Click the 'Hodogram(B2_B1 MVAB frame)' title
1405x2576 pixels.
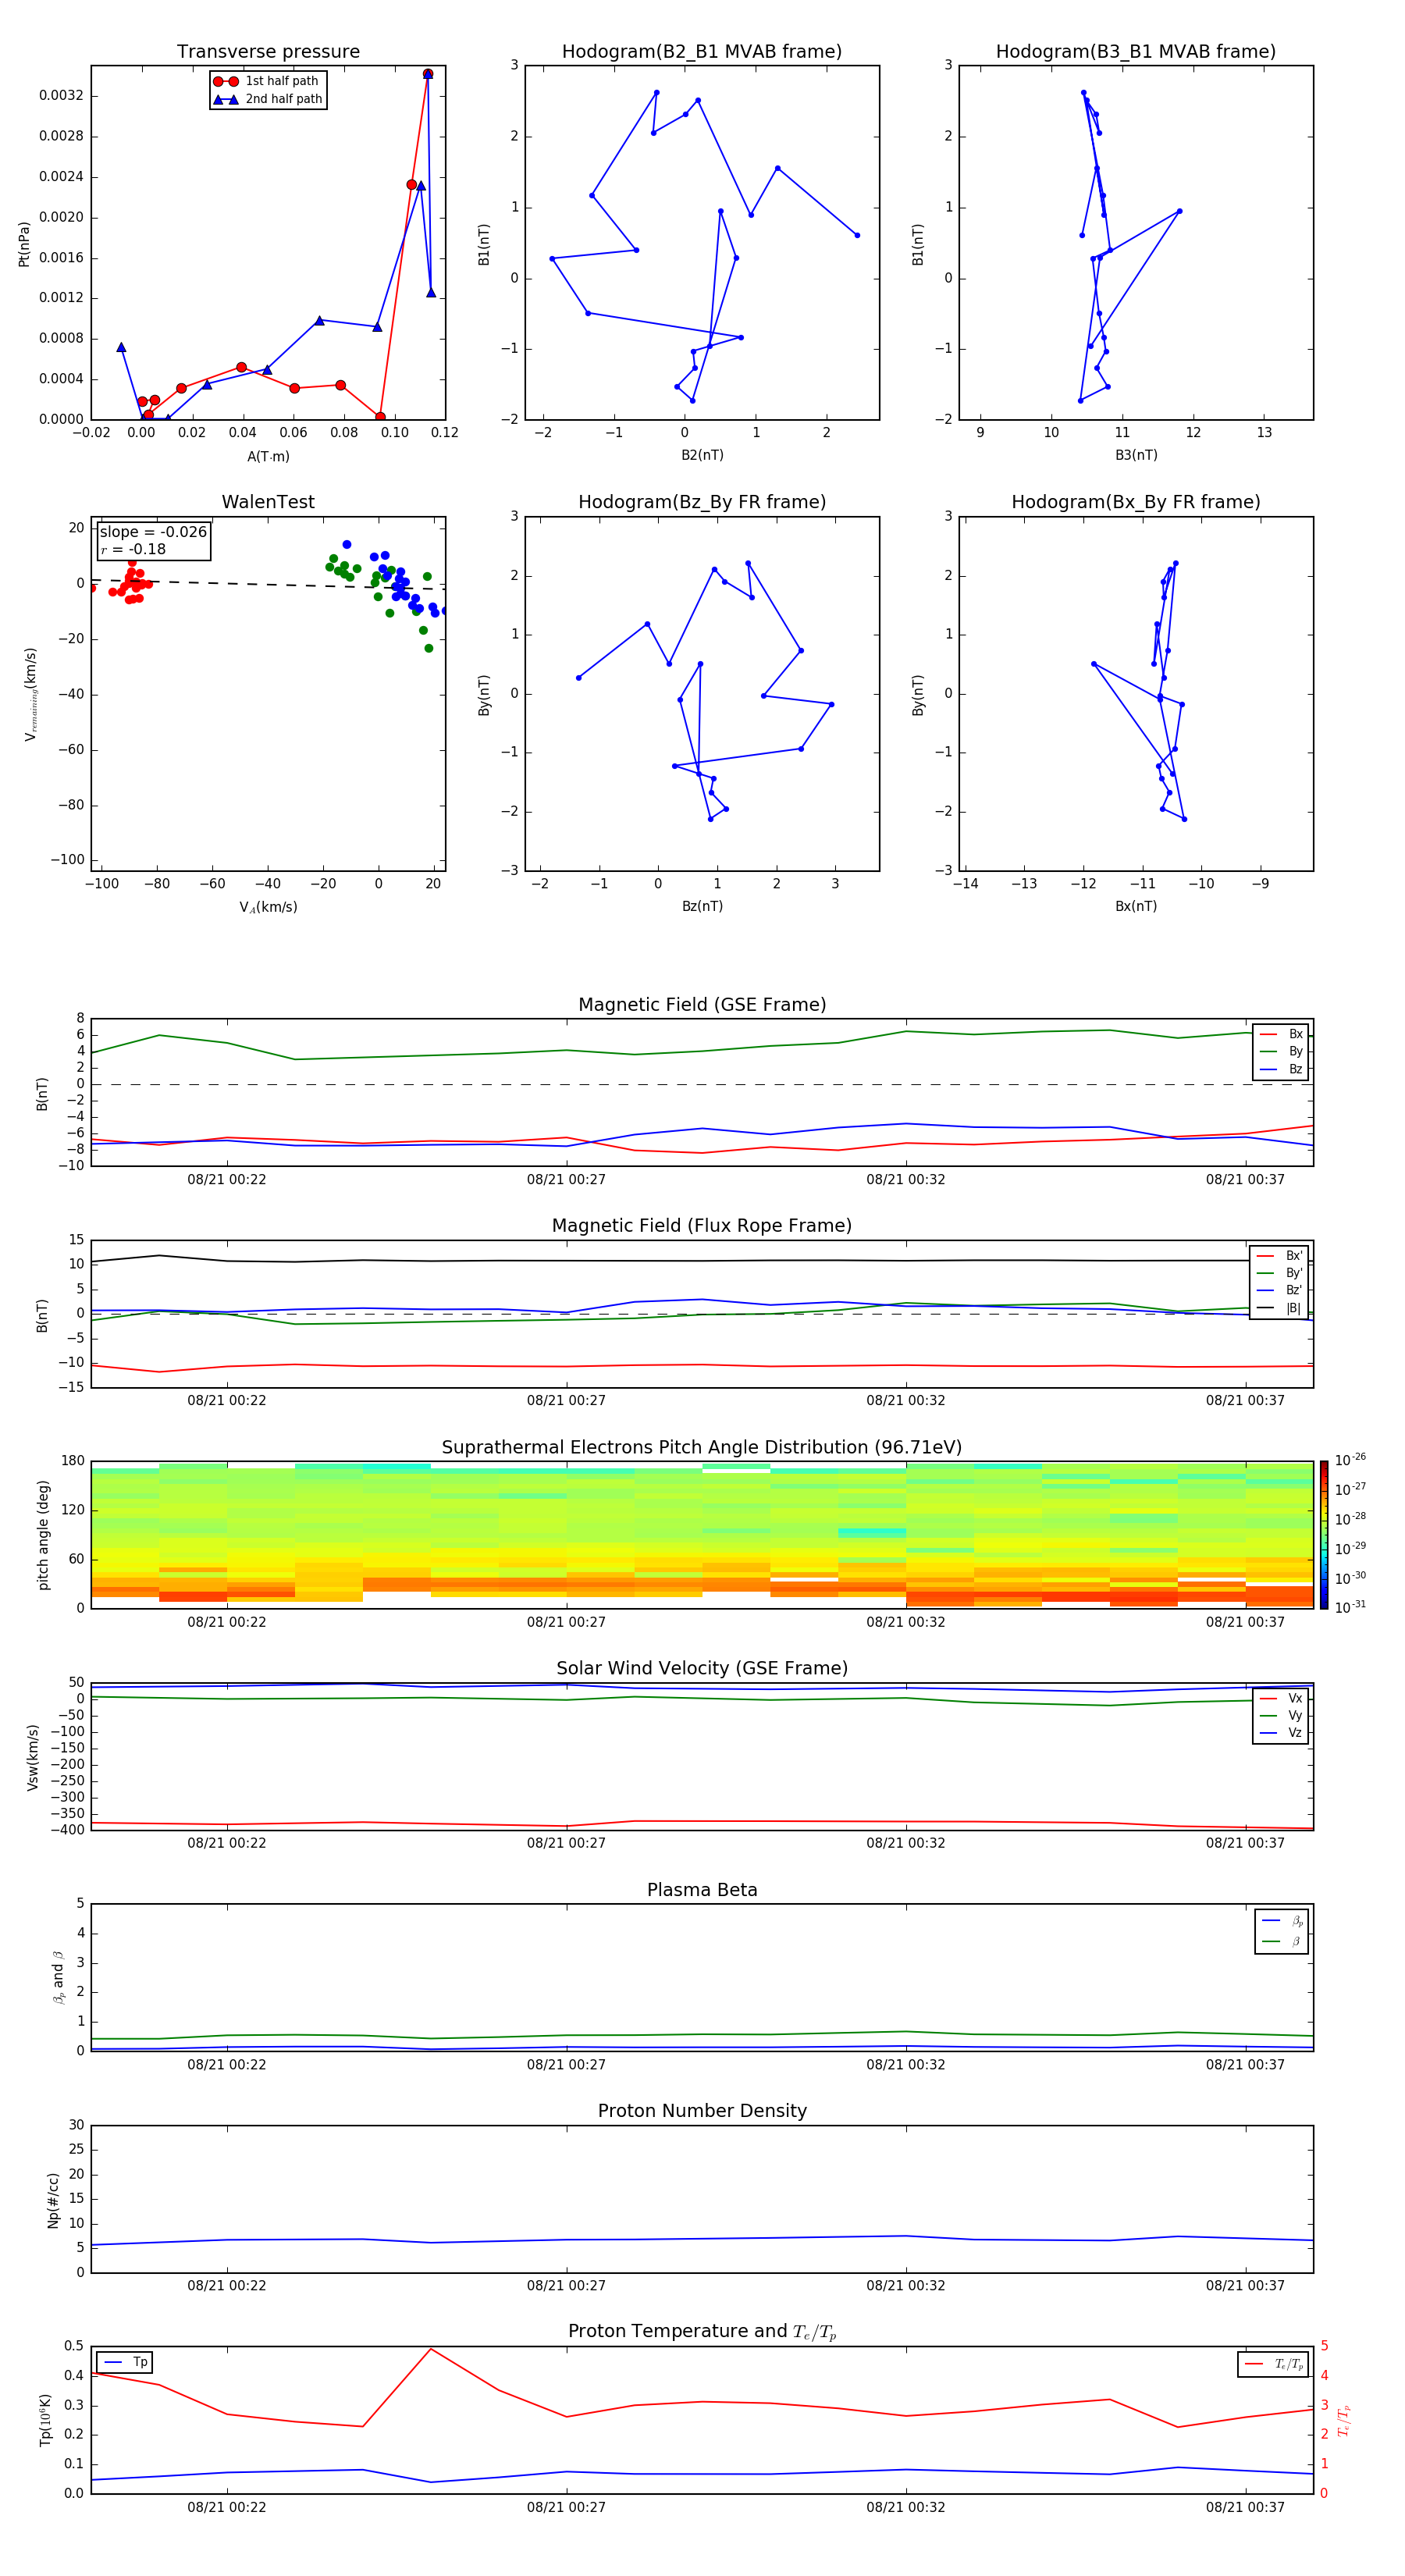click(702, 52)
